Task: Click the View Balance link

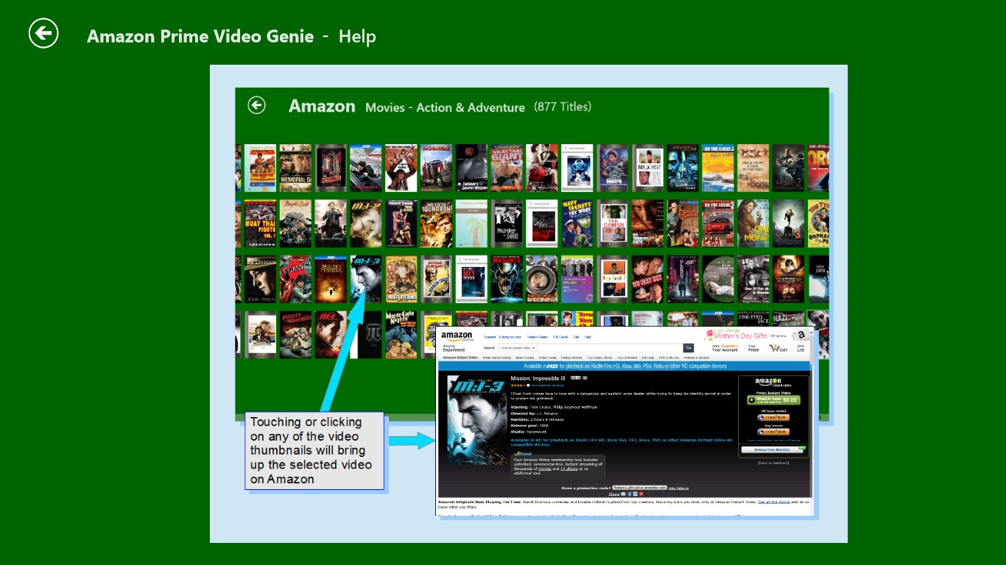Action: click(678, 488)
